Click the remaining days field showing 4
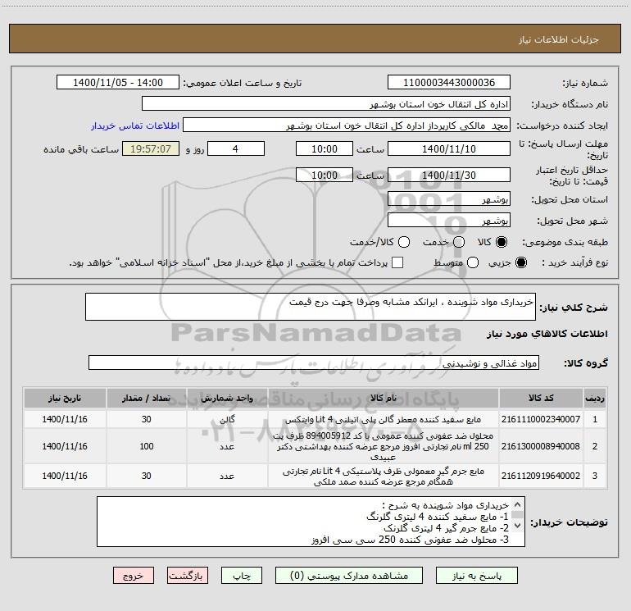The width and height of the screenshot is (631, 611). [236, 148]
